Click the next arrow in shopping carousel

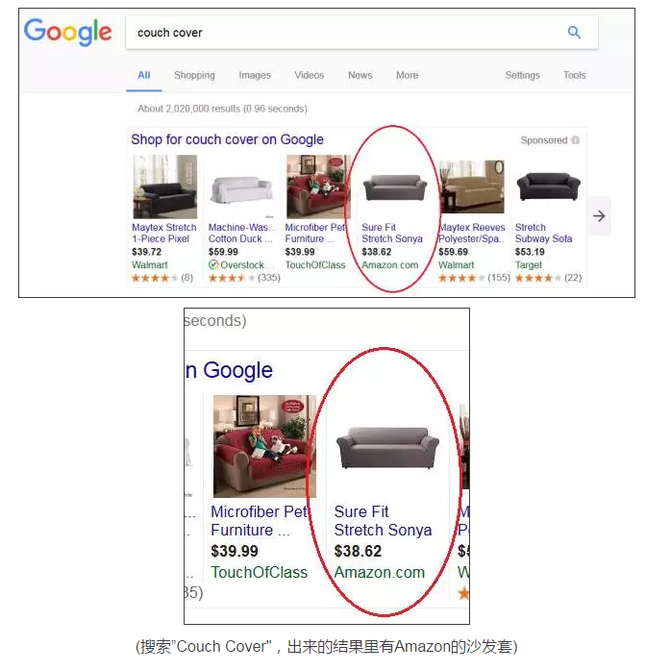tap(599, 215)
